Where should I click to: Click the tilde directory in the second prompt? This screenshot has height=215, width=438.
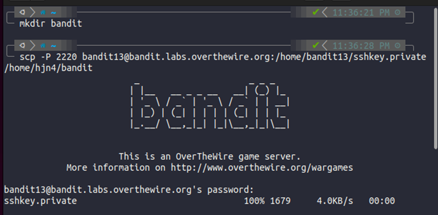tap(53, 46)
